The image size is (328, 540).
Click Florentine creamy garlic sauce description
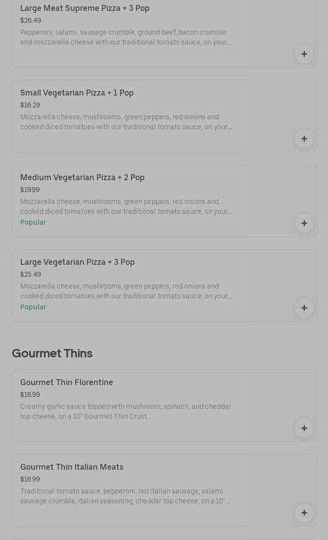point(125,411)
